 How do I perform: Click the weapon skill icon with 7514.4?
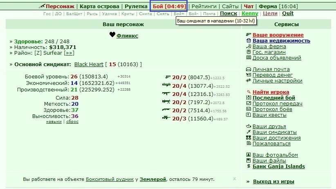coord(166,110)
